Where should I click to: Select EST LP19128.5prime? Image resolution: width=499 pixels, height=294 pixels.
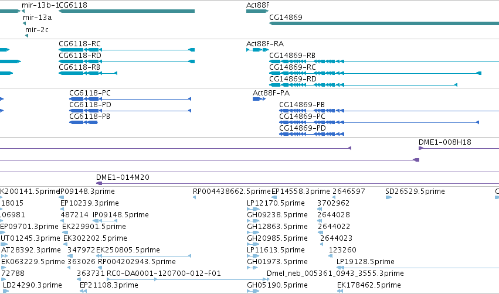pos(365,262)
